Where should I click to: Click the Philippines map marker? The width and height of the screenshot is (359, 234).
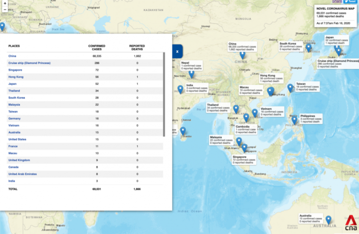294,120
